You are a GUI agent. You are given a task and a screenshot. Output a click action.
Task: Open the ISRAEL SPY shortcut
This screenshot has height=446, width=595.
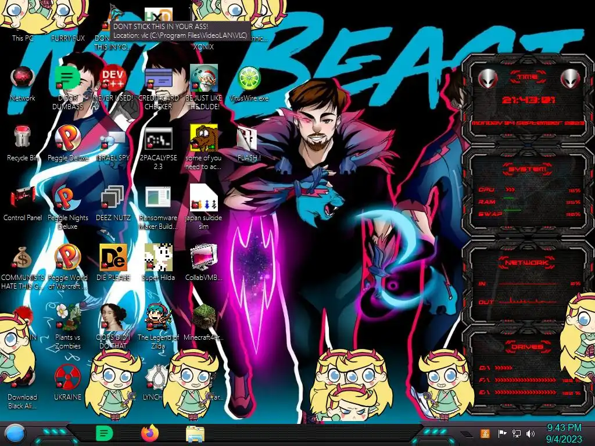pyautogui.click(x=113, y=146)
